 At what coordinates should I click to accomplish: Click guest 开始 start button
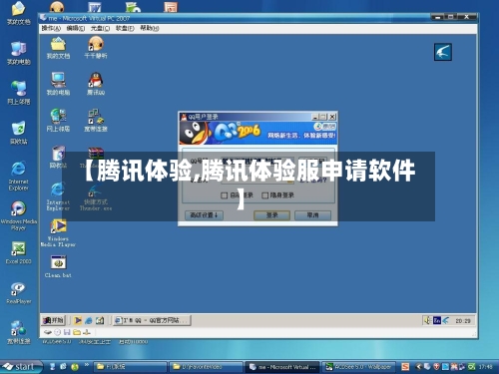coord(53,320)
